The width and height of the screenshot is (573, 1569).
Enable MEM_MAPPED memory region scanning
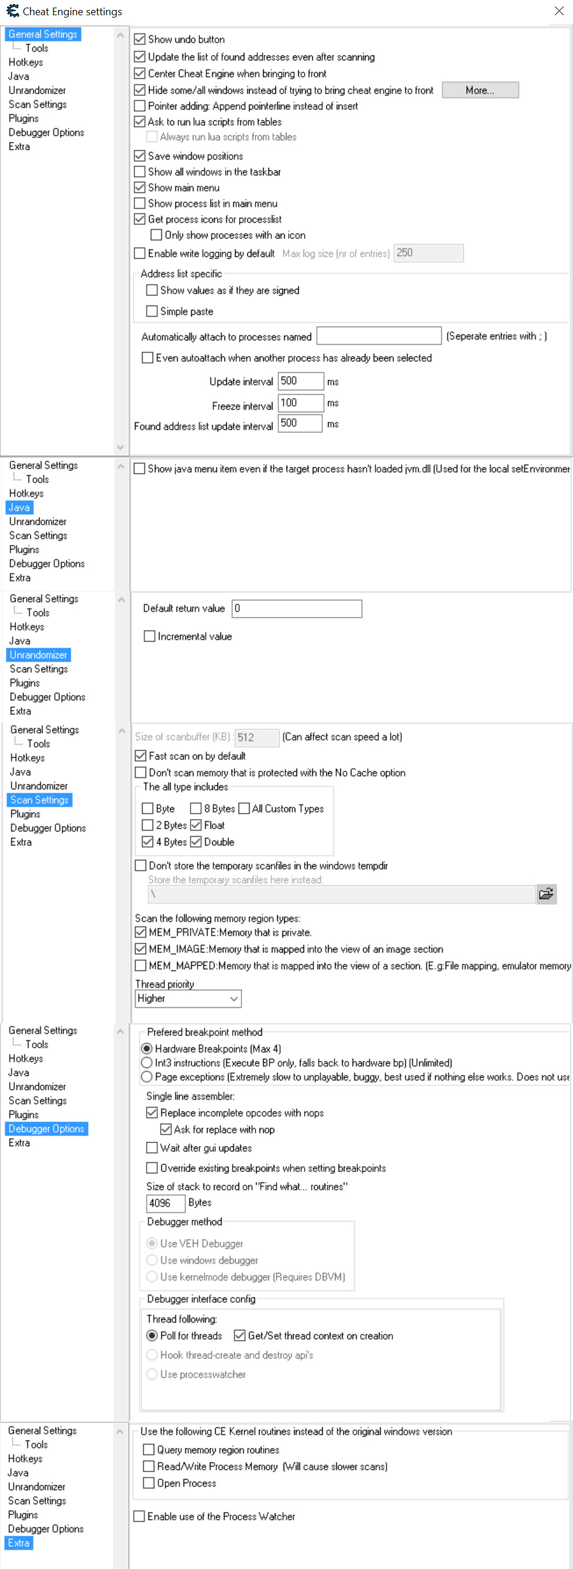141,965
